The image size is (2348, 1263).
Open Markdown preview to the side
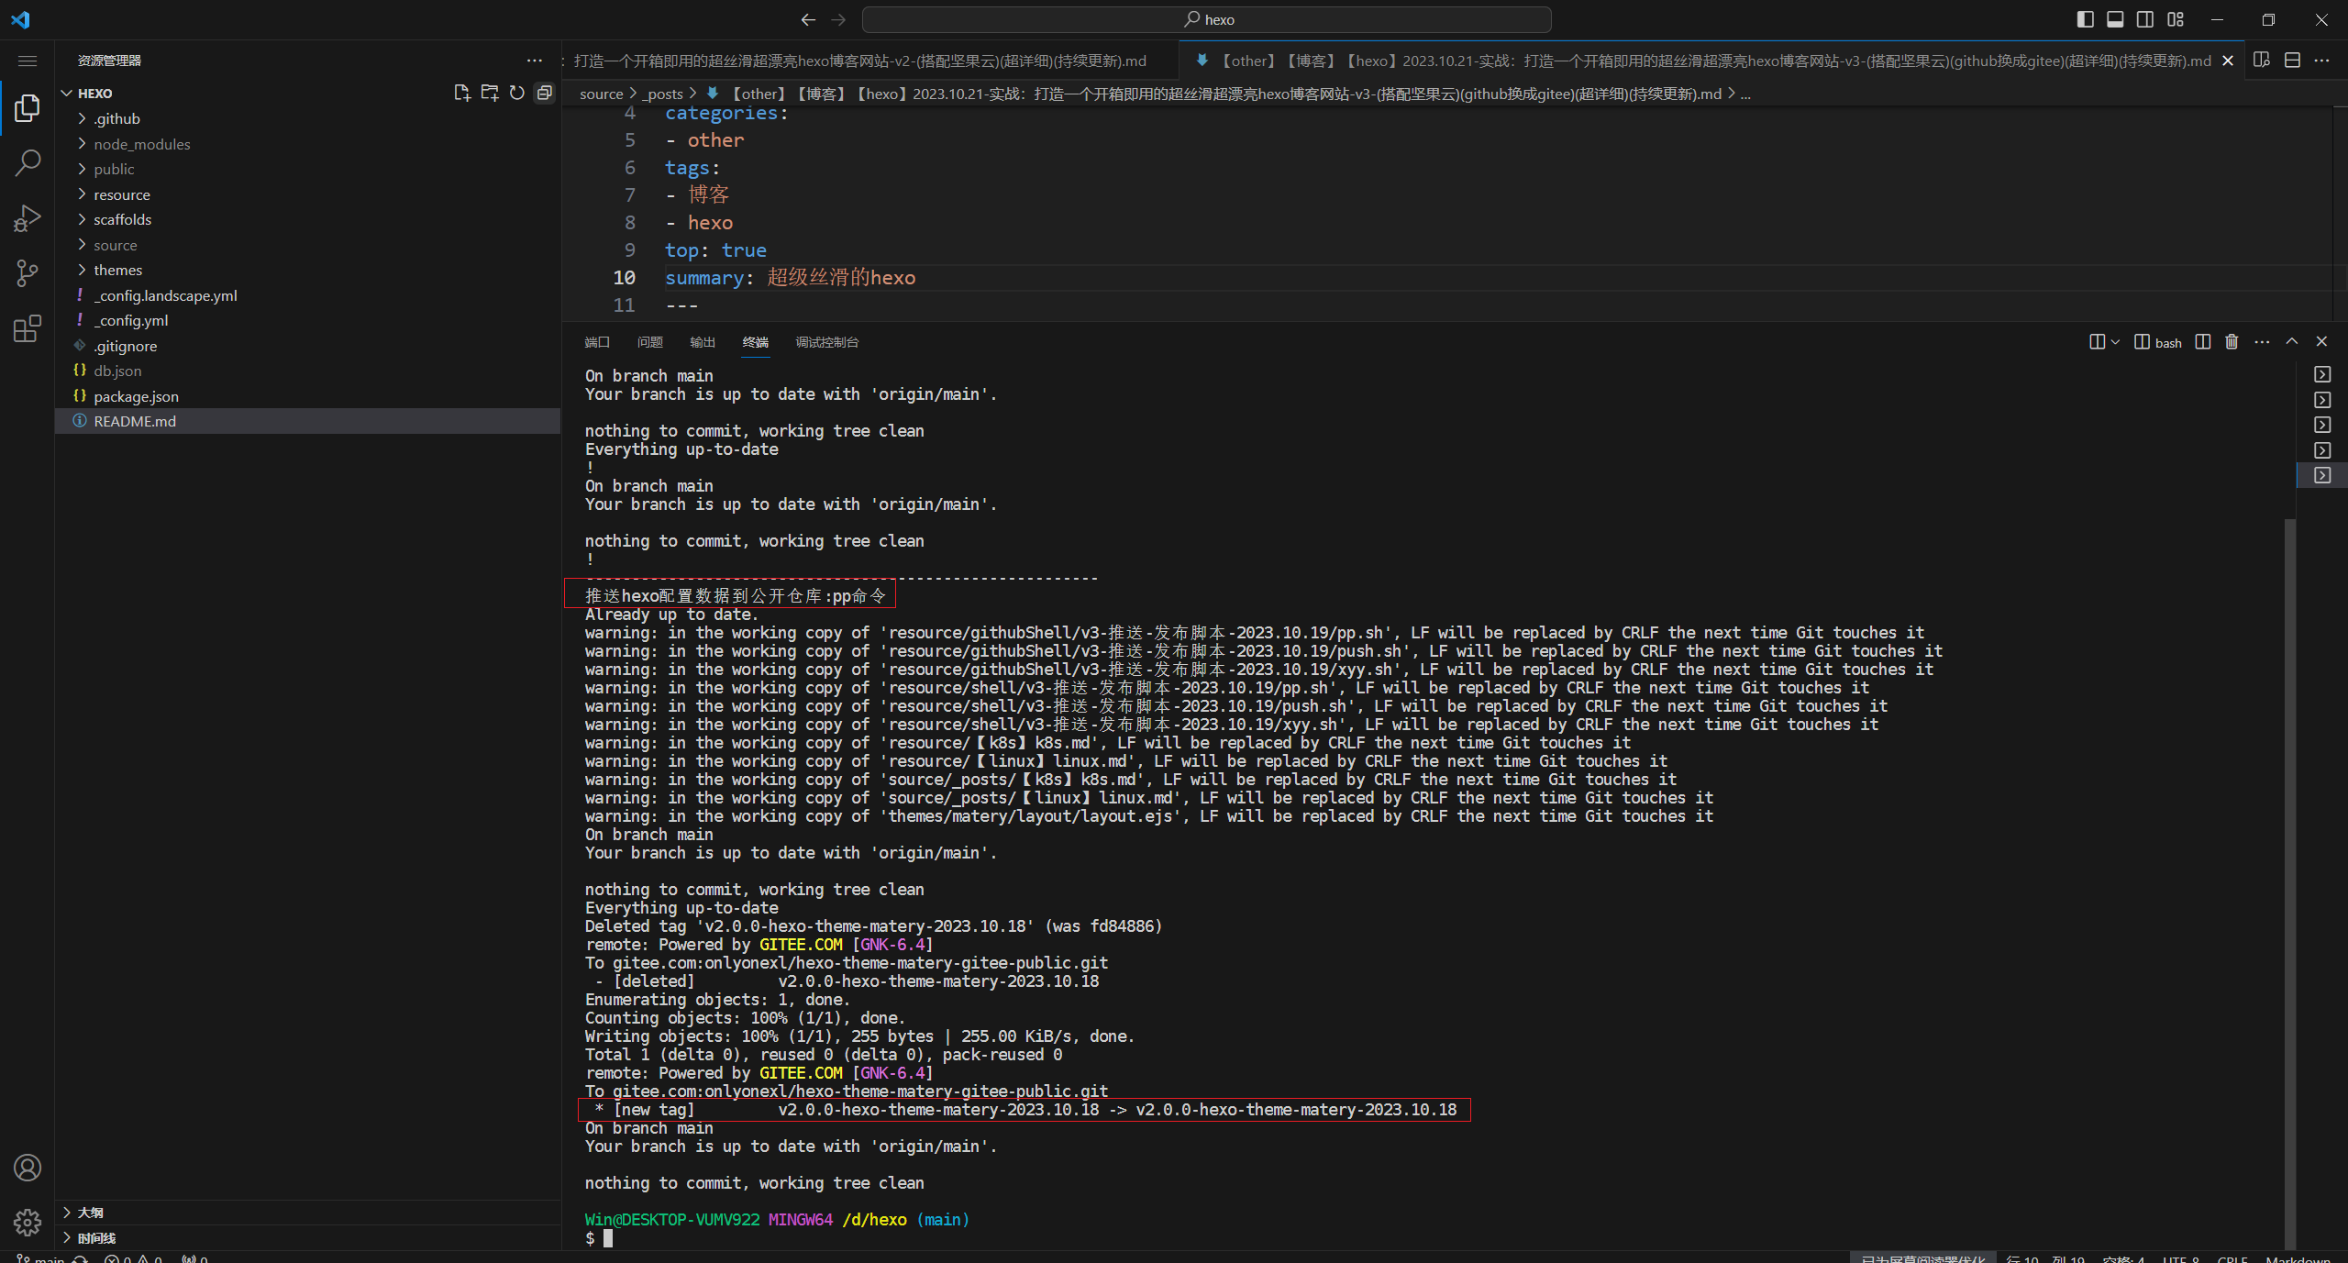point(2262,61)
